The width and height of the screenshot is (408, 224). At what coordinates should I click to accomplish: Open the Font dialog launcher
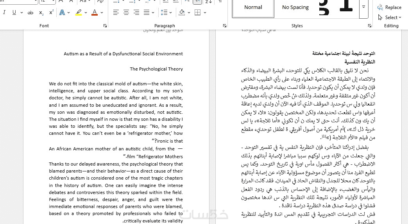click(105, 26)
